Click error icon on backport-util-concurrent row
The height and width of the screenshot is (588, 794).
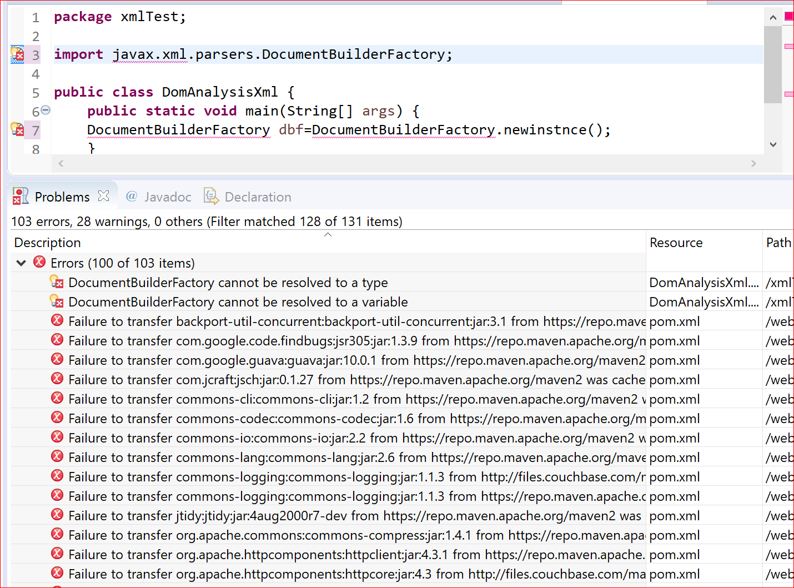[x=57, y=320]
